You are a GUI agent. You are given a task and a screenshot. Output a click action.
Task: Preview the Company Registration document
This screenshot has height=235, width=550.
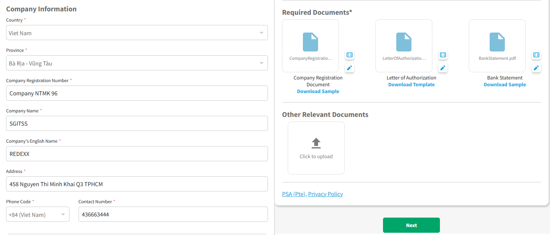pos(350,55)
